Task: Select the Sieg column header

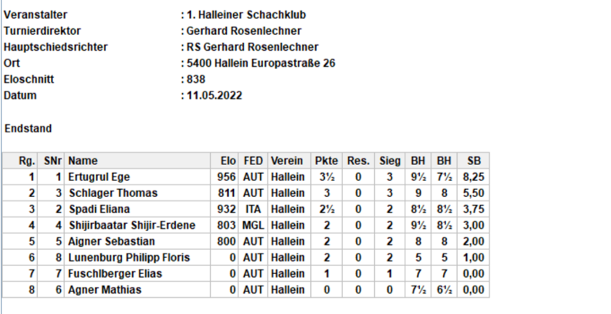Action: tap(389, 161)
